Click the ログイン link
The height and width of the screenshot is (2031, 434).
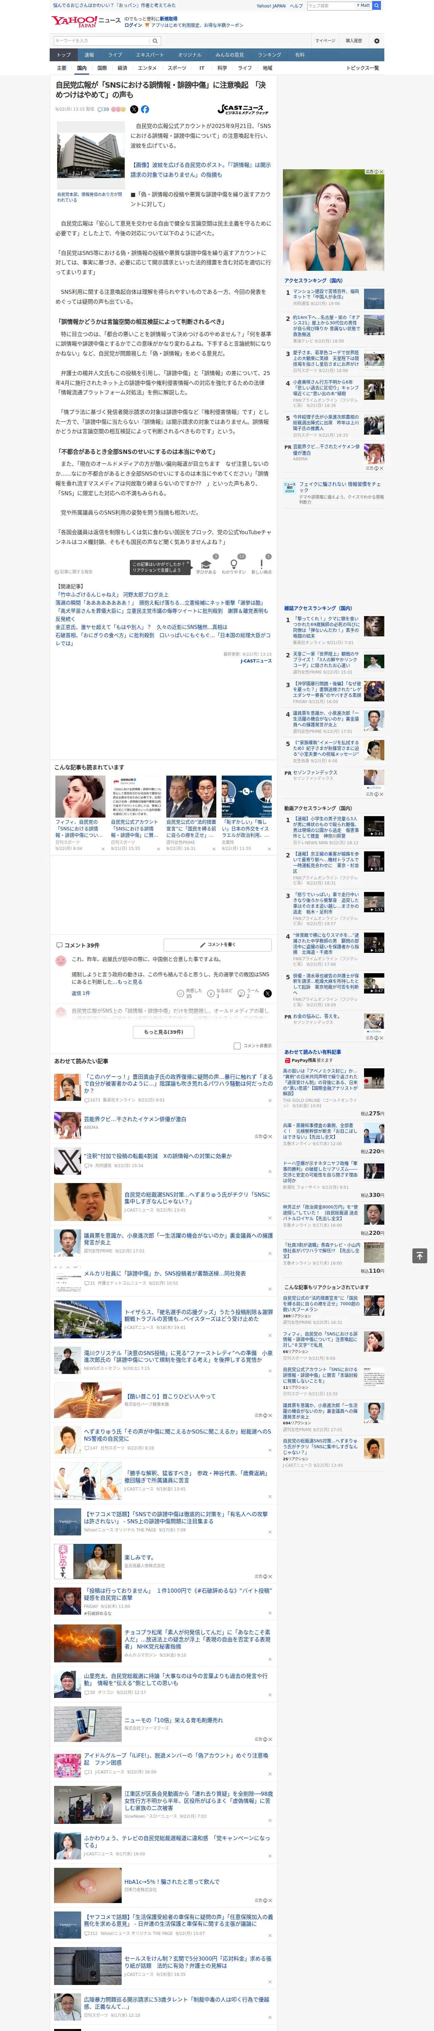(133, 25)
